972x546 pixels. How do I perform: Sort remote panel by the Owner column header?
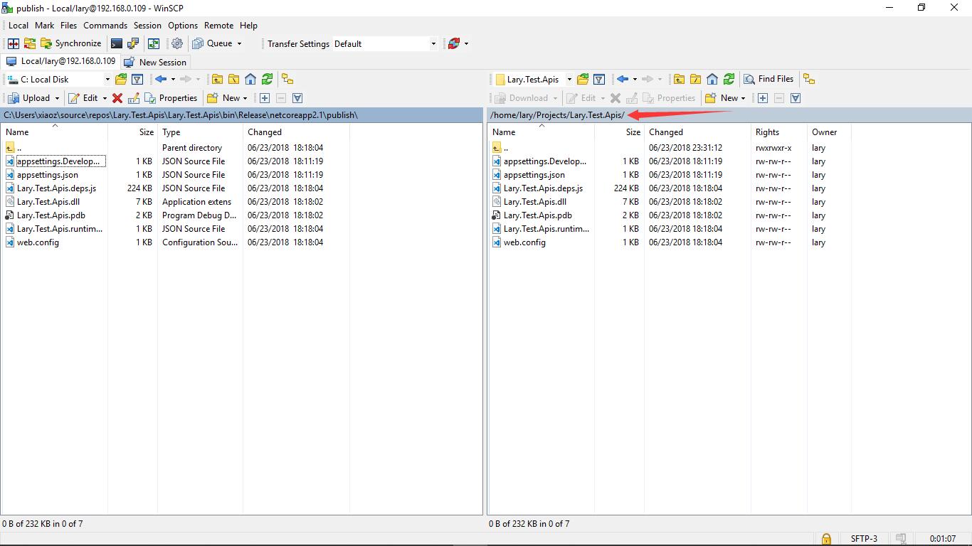[829, 132]
